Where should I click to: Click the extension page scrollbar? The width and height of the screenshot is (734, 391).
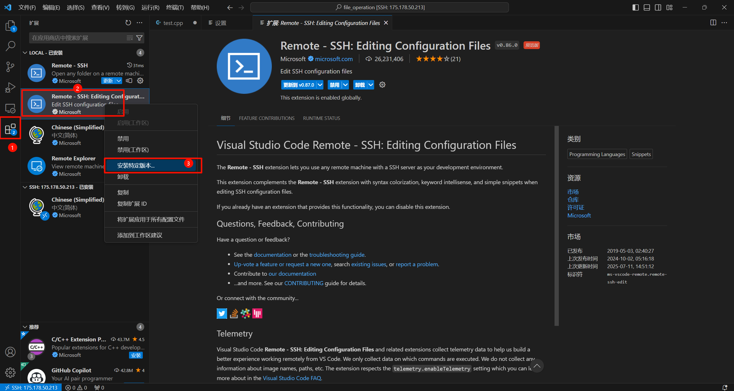click(557, 226)
